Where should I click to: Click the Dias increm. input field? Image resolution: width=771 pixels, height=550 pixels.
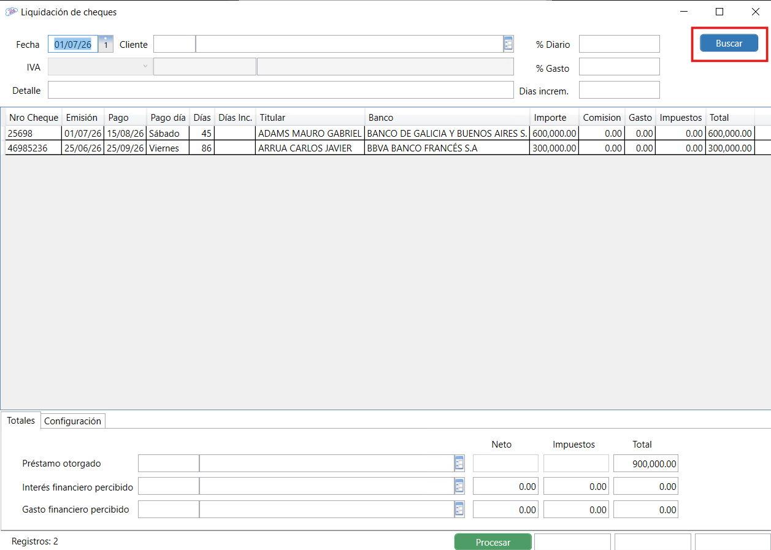click(x=619, y=90)
